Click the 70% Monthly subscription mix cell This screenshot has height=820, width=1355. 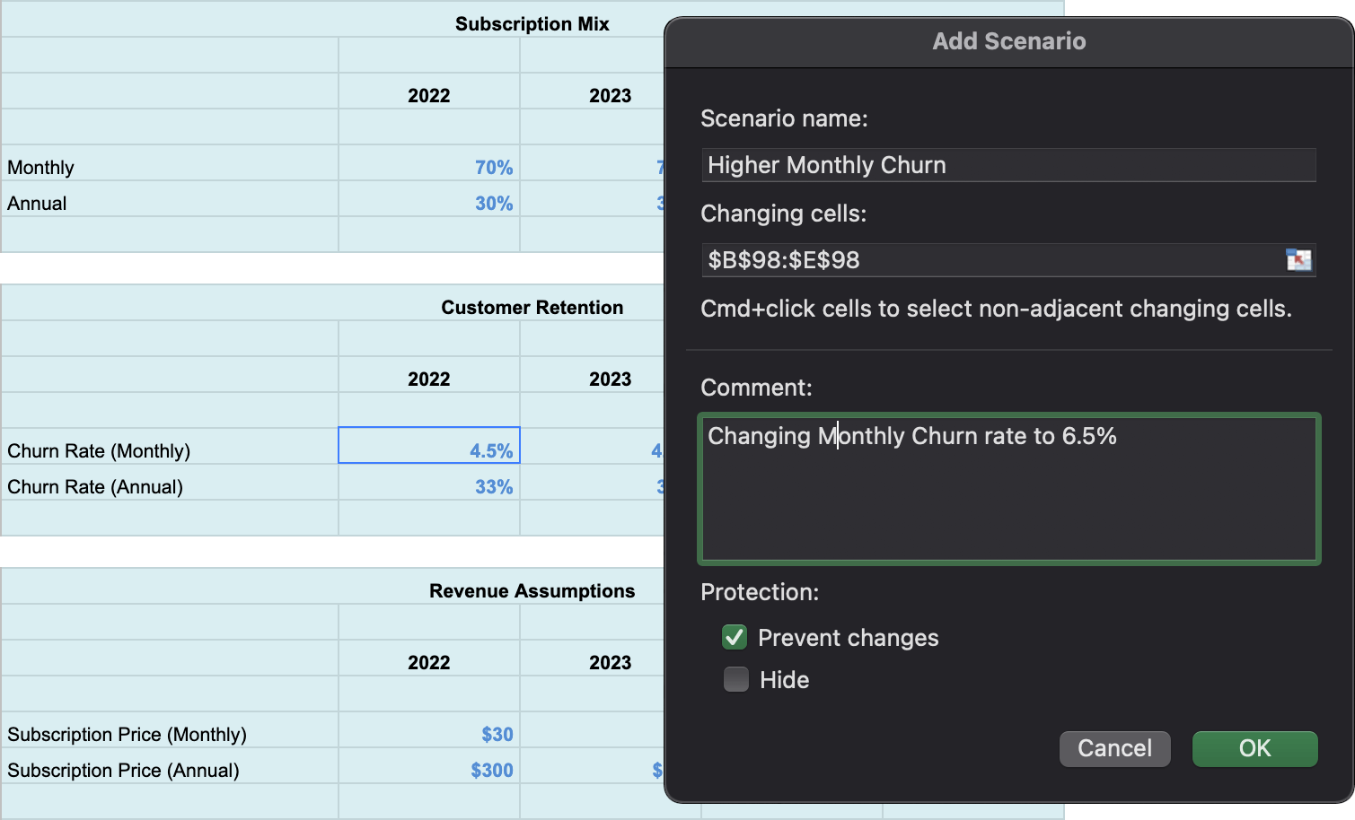429,168
